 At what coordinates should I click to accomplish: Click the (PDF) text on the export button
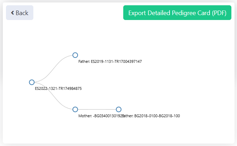(219, 13)
